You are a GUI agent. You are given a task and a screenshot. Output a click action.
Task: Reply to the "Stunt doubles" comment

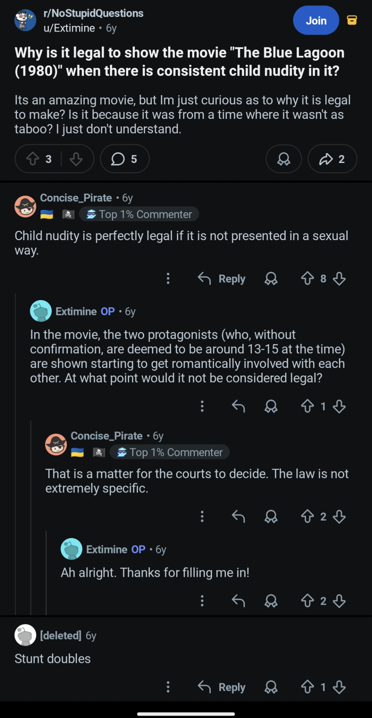pos(222,687)
